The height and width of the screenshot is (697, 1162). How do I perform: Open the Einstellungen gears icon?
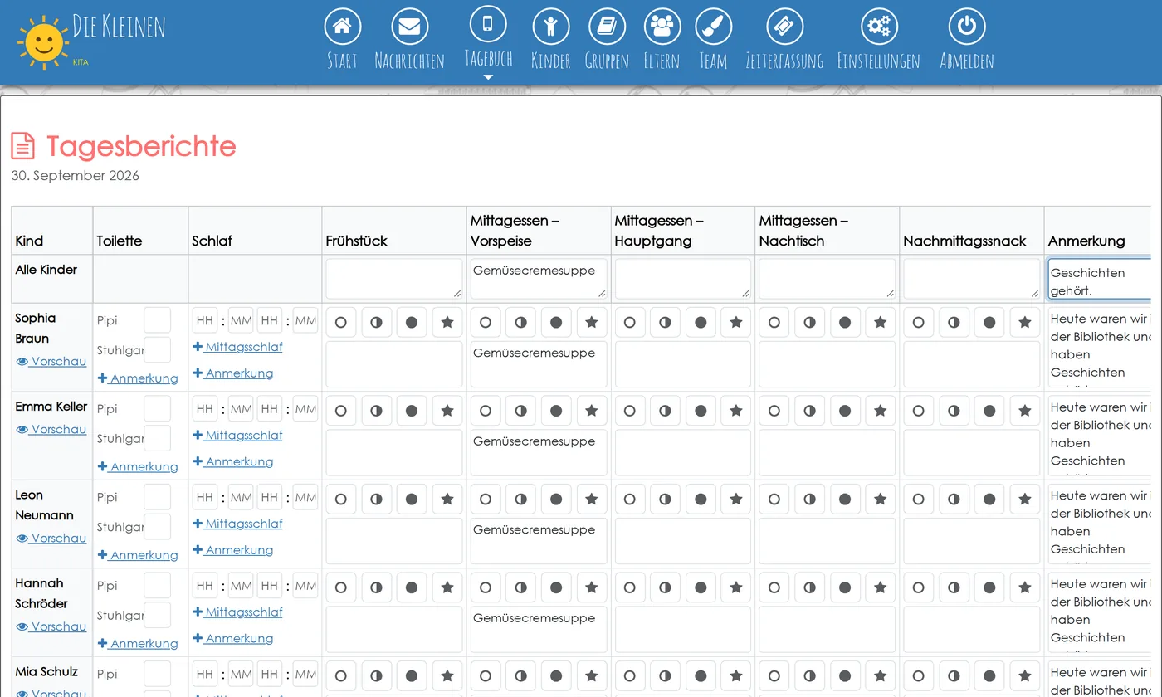pyautogui.click(x=879, y=26)
